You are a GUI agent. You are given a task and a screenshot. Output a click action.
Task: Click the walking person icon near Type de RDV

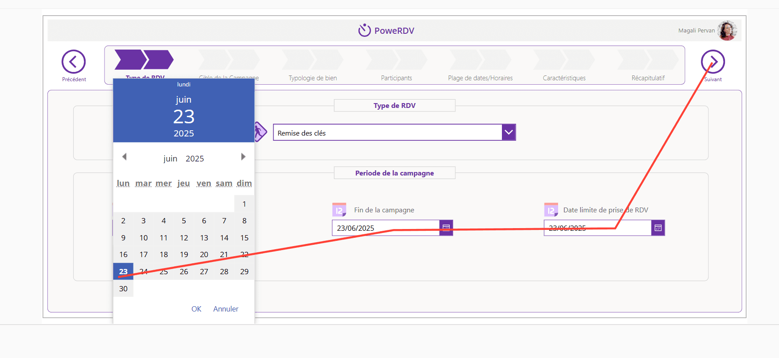pyautogui.click(x=260, y=132)
